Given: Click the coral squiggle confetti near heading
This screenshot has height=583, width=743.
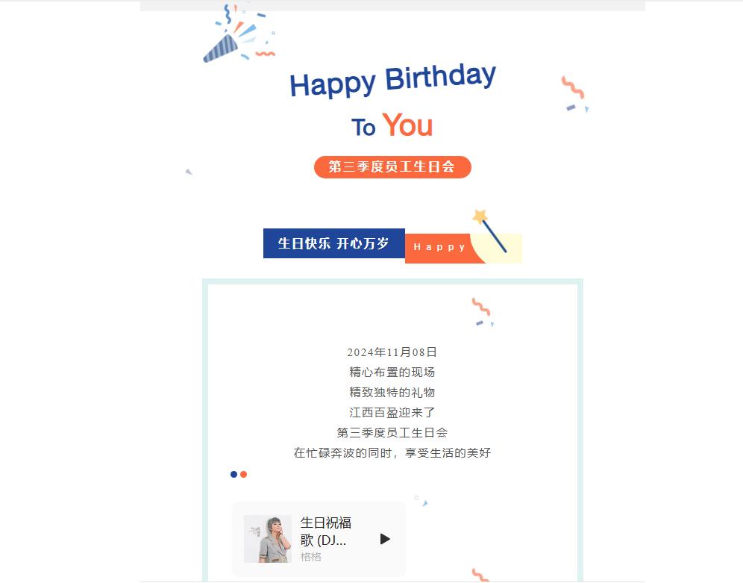Looking at the screenshot, I should (573, 87).
